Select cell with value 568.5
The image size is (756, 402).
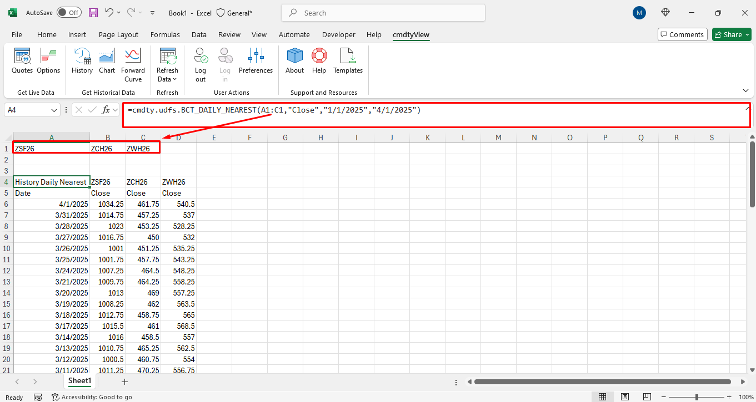pos(178,326)
